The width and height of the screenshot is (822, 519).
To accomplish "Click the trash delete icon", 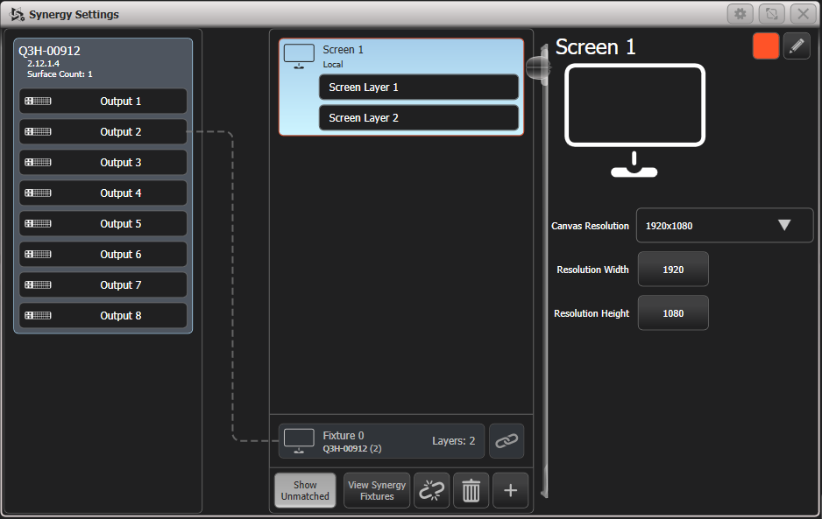I will point(471,490).
